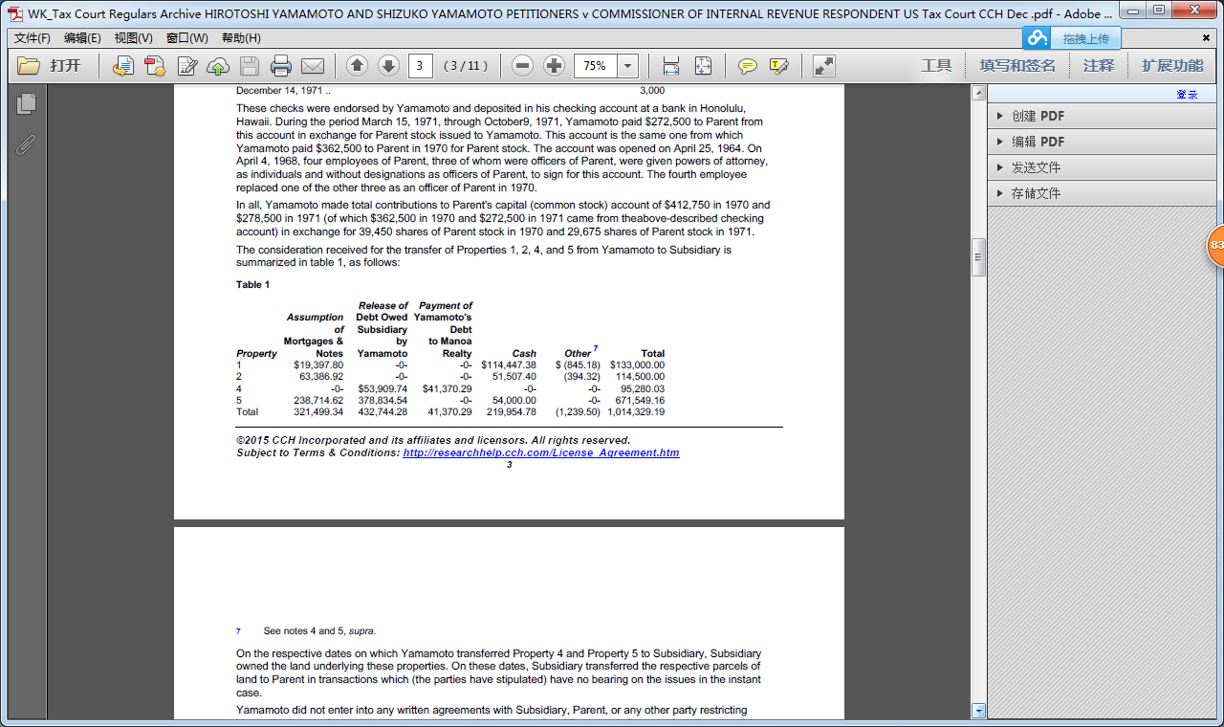The image size is (1224, 727).
Task: Open the 帮助(H) menu
Action: point(240,38)
